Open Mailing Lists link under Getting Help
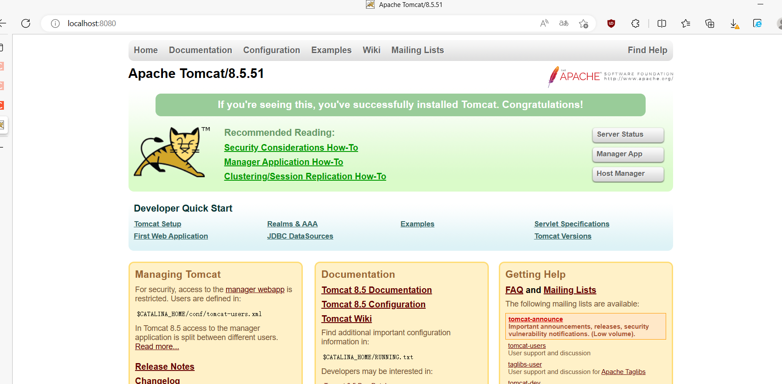Image resolution: width=782 pixels, height=384 pixels. [x=570, y=290]
